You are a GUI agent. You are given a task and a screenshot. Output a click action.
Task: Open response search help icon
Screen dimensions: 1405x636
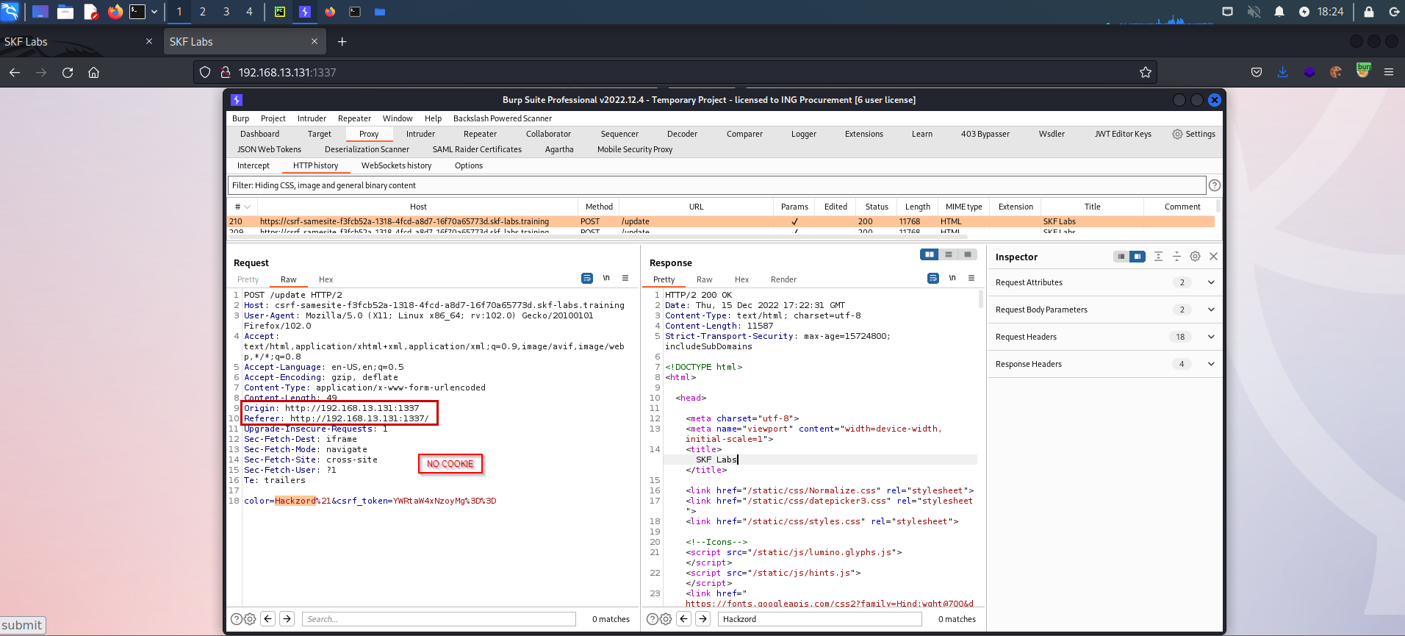(653, 619)
